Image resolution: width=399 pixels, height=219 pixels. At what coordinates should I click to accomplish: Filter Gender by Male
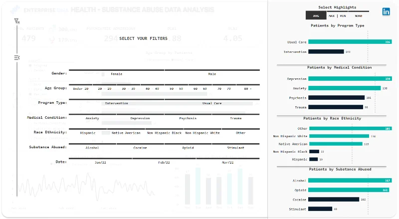(212, 74)
